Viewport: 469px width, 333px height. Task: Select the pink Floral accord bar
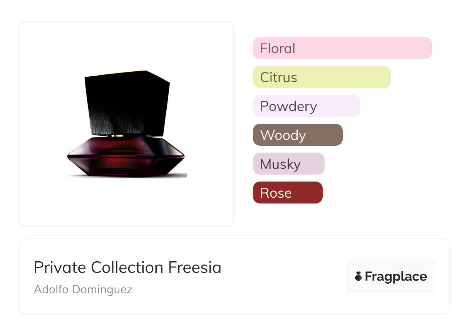tap(342, 48)
